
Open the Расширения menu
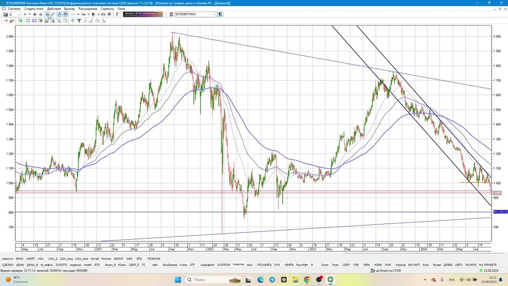(88, 9)
